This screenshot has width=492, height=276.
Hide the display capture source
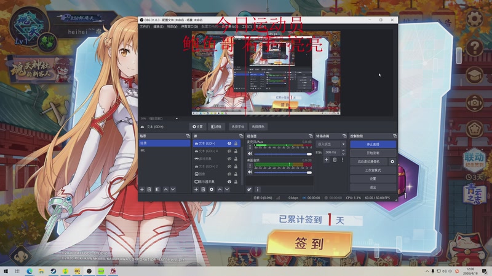point(229,182)
